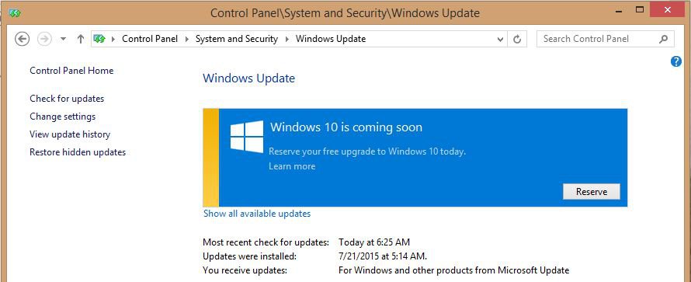
Task: Click the Reserve button
Action: 592,192
